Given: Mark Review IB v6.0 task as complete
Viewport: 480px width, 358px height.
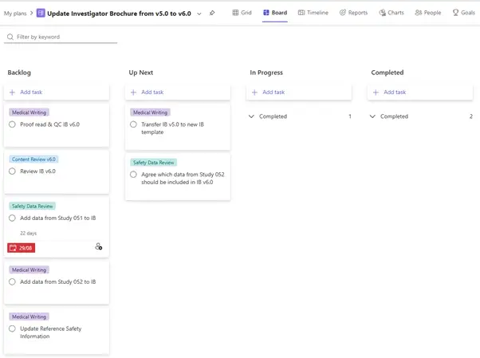Looking at the screenshot, I should pos(12,171).
